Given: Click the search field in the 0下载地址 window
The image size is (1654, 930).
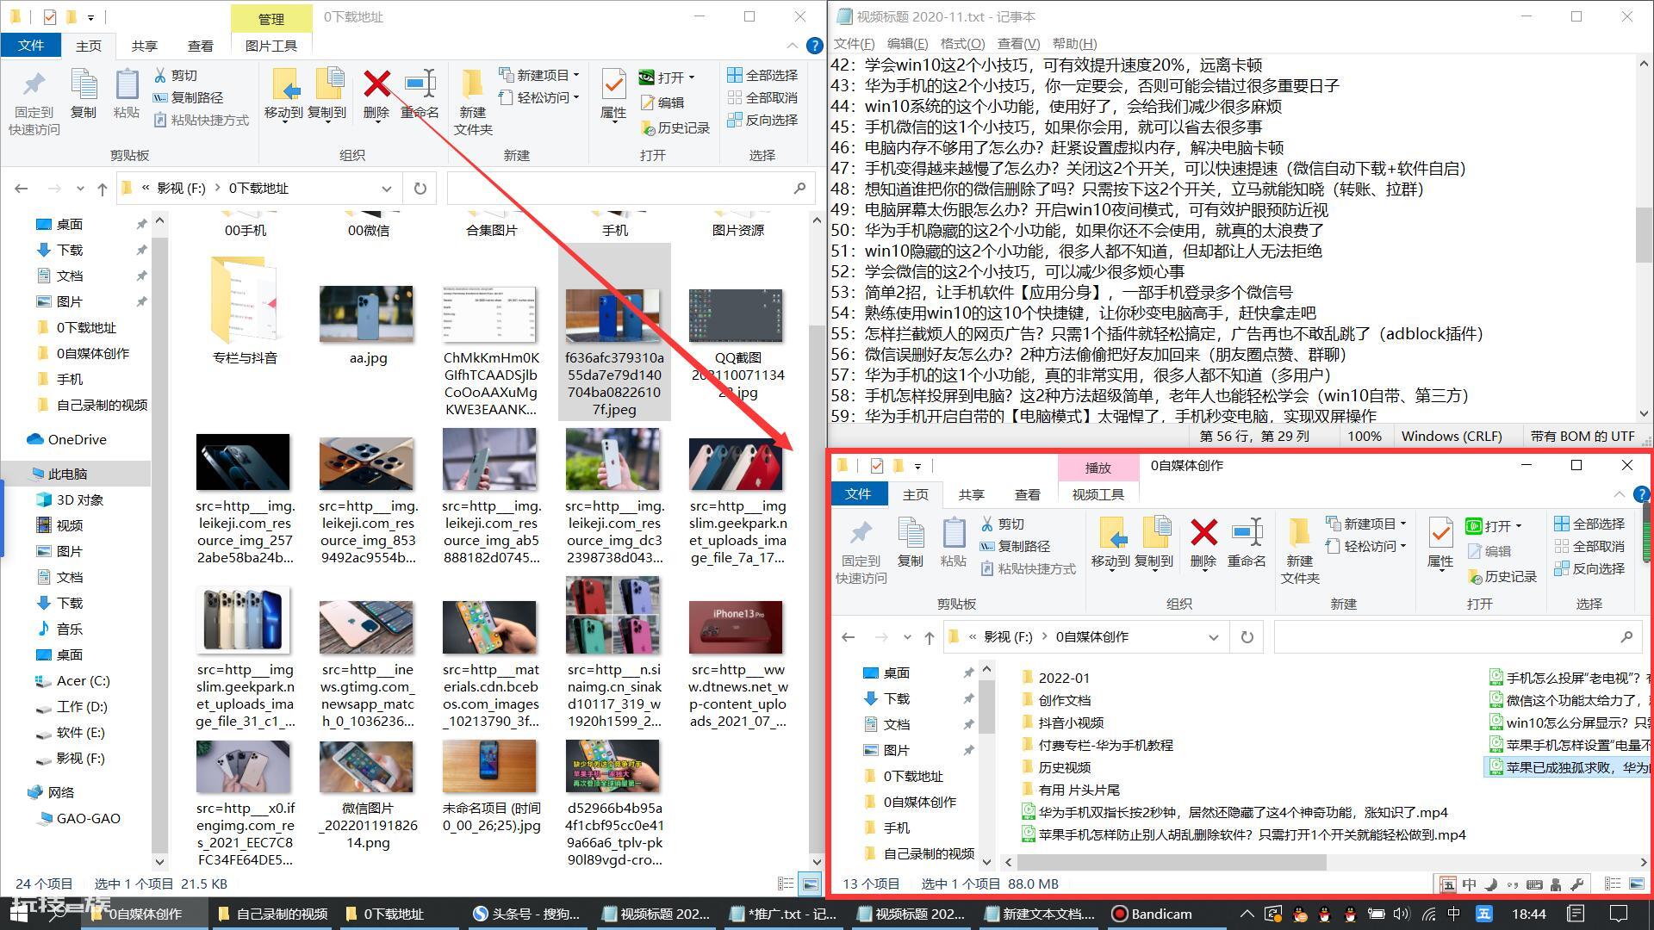Looking at the screenshot, I should (630, 188).
